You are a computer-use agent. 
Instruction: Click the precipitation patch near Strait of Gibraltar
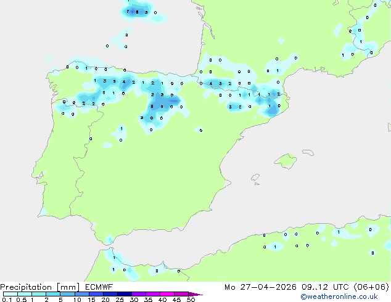tap(110, 239)
